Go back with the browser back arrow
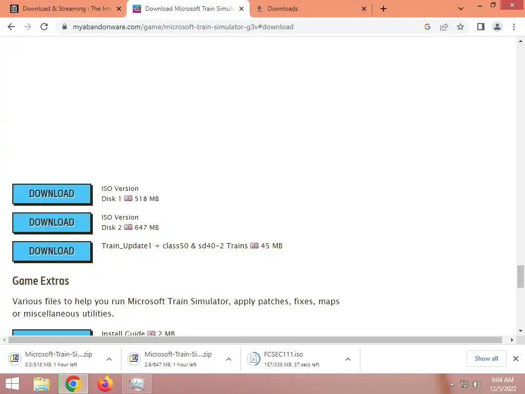The image size is (525, 394). click(x=11, y=27)
